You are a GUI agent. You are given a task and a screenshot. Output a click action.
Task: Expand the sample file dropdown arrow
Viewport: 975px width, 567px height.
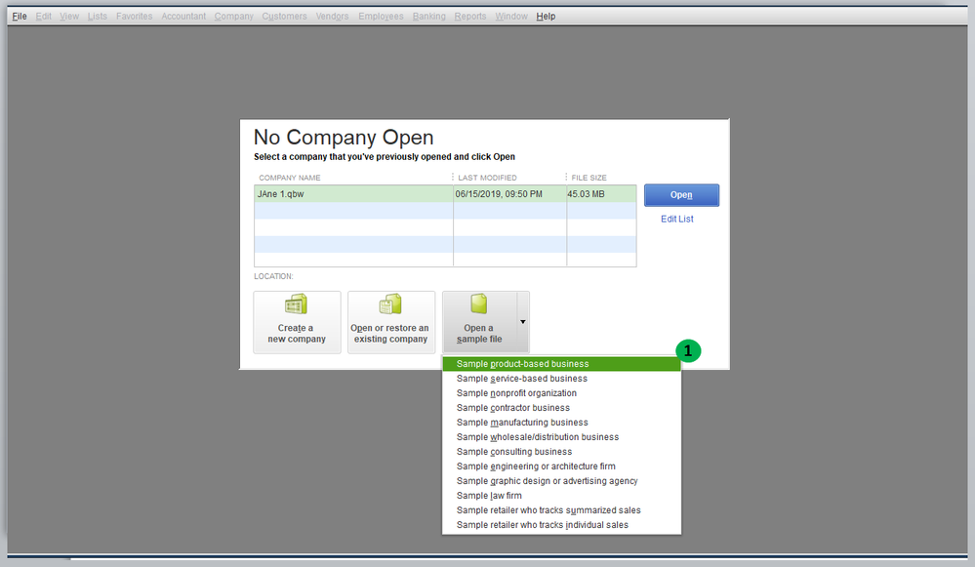point(523,322)
